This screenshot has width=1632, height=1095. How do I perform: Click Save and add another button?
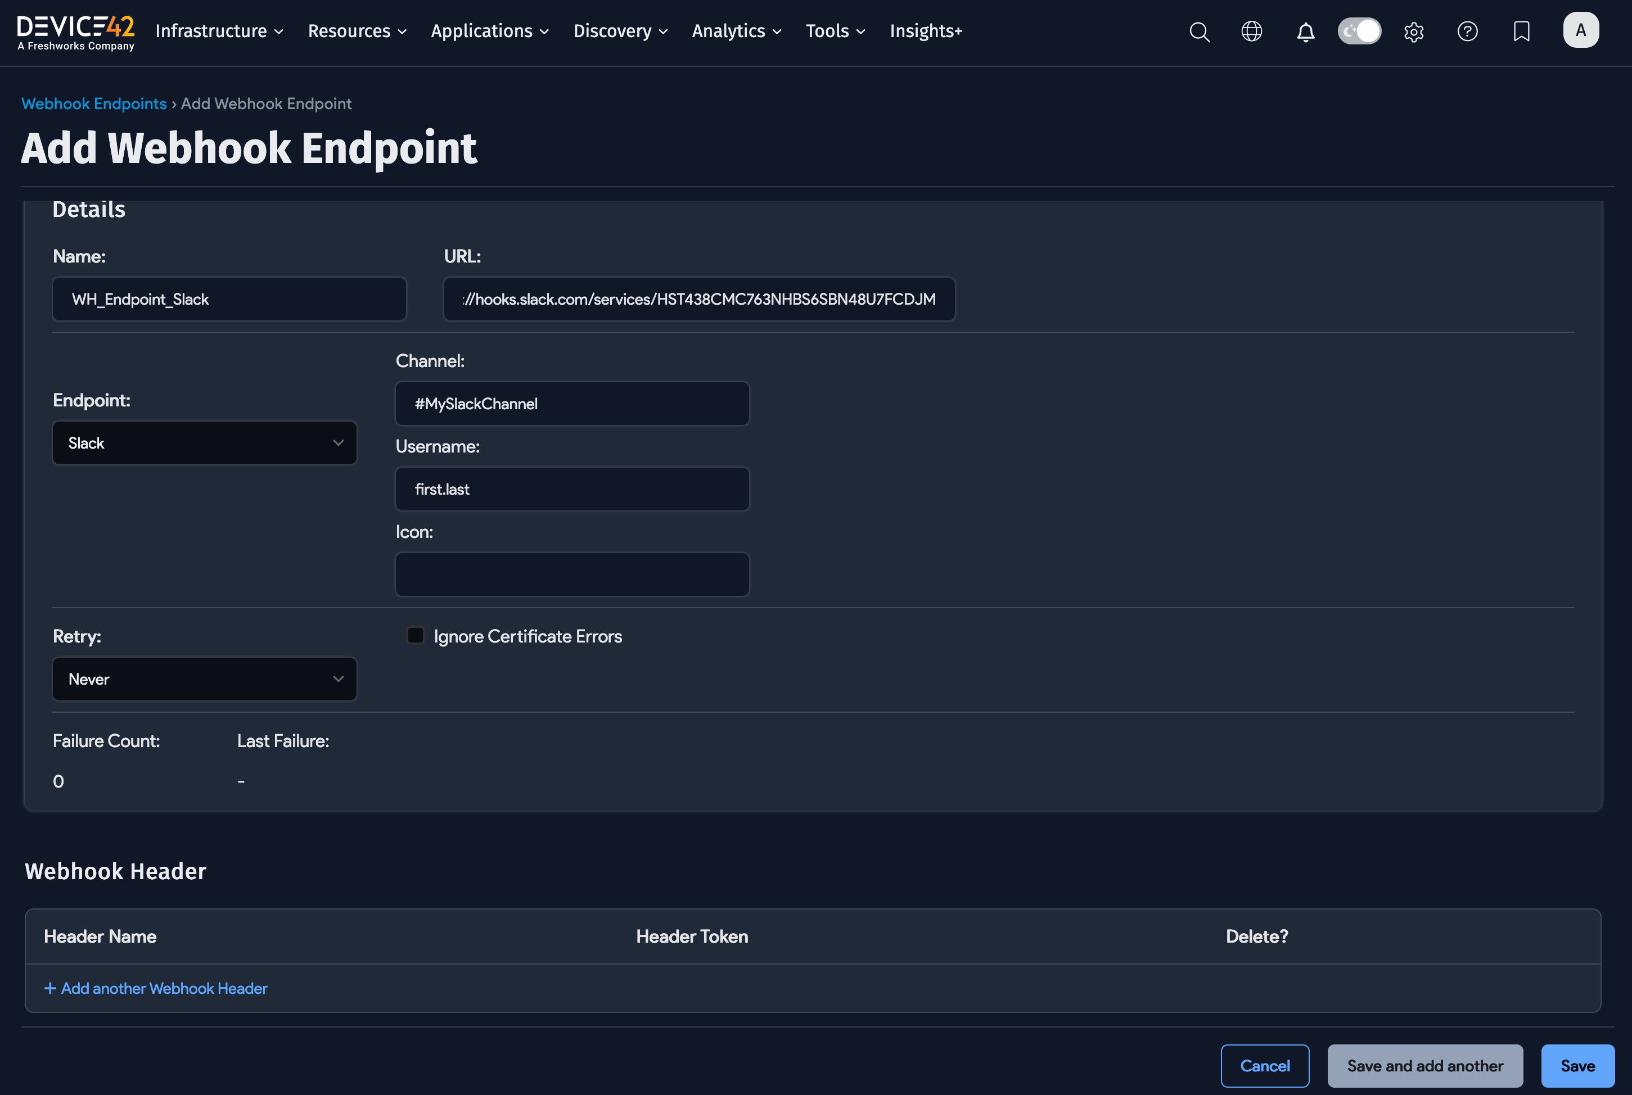click(1424, 1066)
